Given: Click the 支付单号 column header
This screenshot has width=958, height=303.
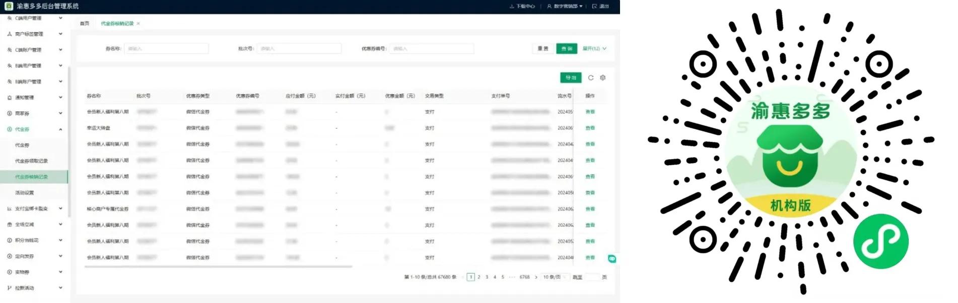Looking at the screenshot, I should (501, 96).
